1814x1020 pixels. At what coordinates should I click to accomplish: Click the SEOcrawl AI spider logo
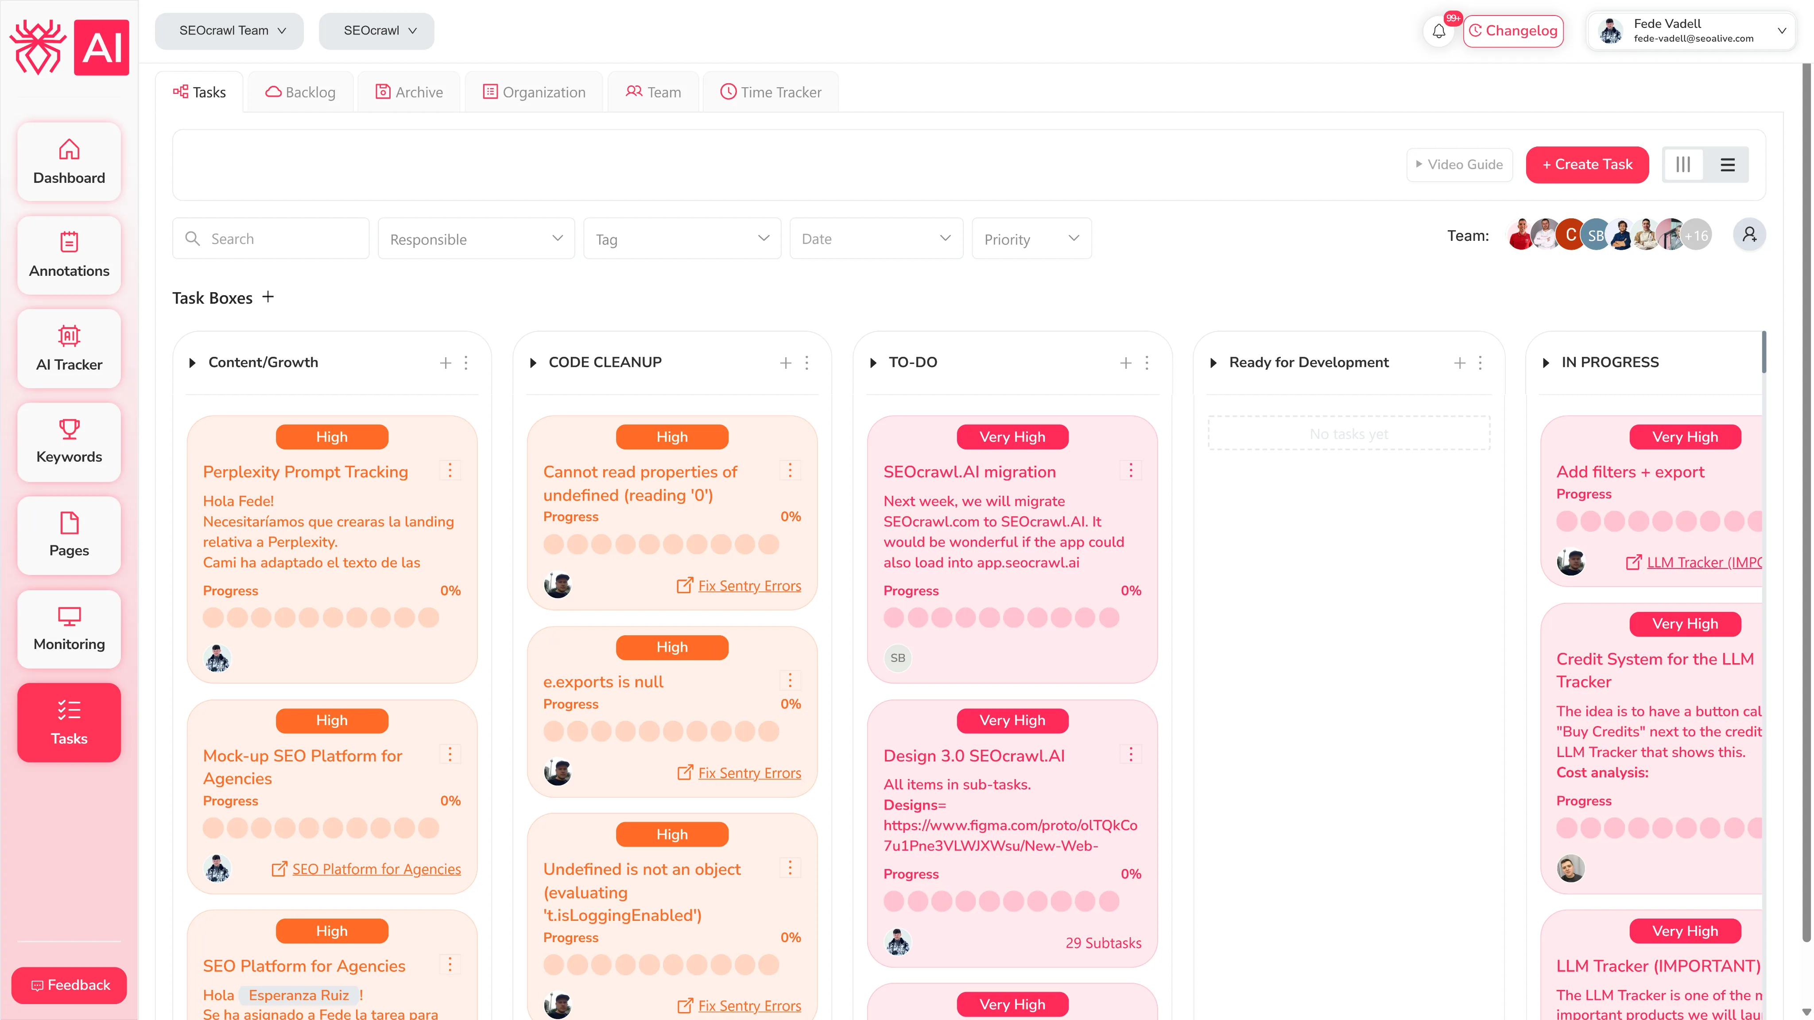[x=69, y=47]
